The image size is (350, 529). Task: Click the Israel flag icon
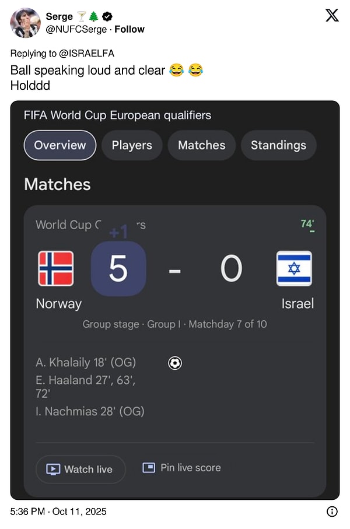click(x=294, y=268)
